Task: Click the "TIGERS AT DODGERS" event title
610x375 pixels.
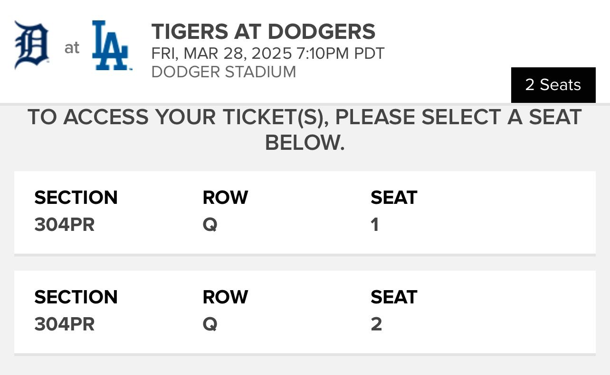Action: (x=263, y=32)
